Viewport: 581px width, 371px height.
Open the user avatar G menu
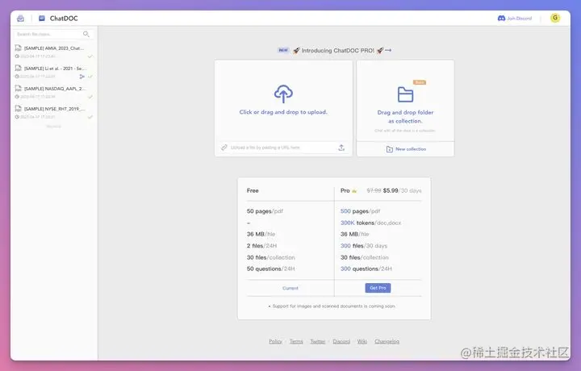click(555, 18)
